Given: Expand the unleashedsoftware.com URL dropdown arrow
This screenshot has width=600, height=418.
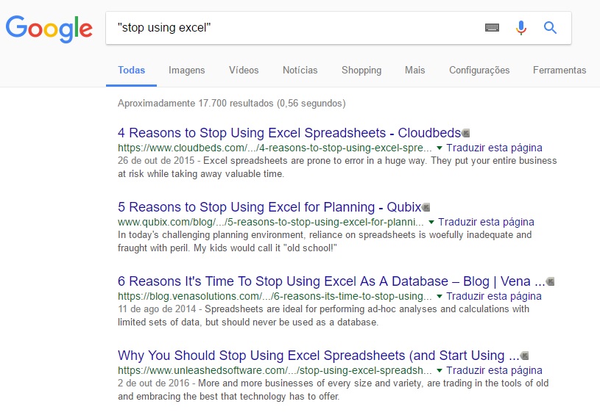Looking at the screenshot, I should [x=440, y=371].
